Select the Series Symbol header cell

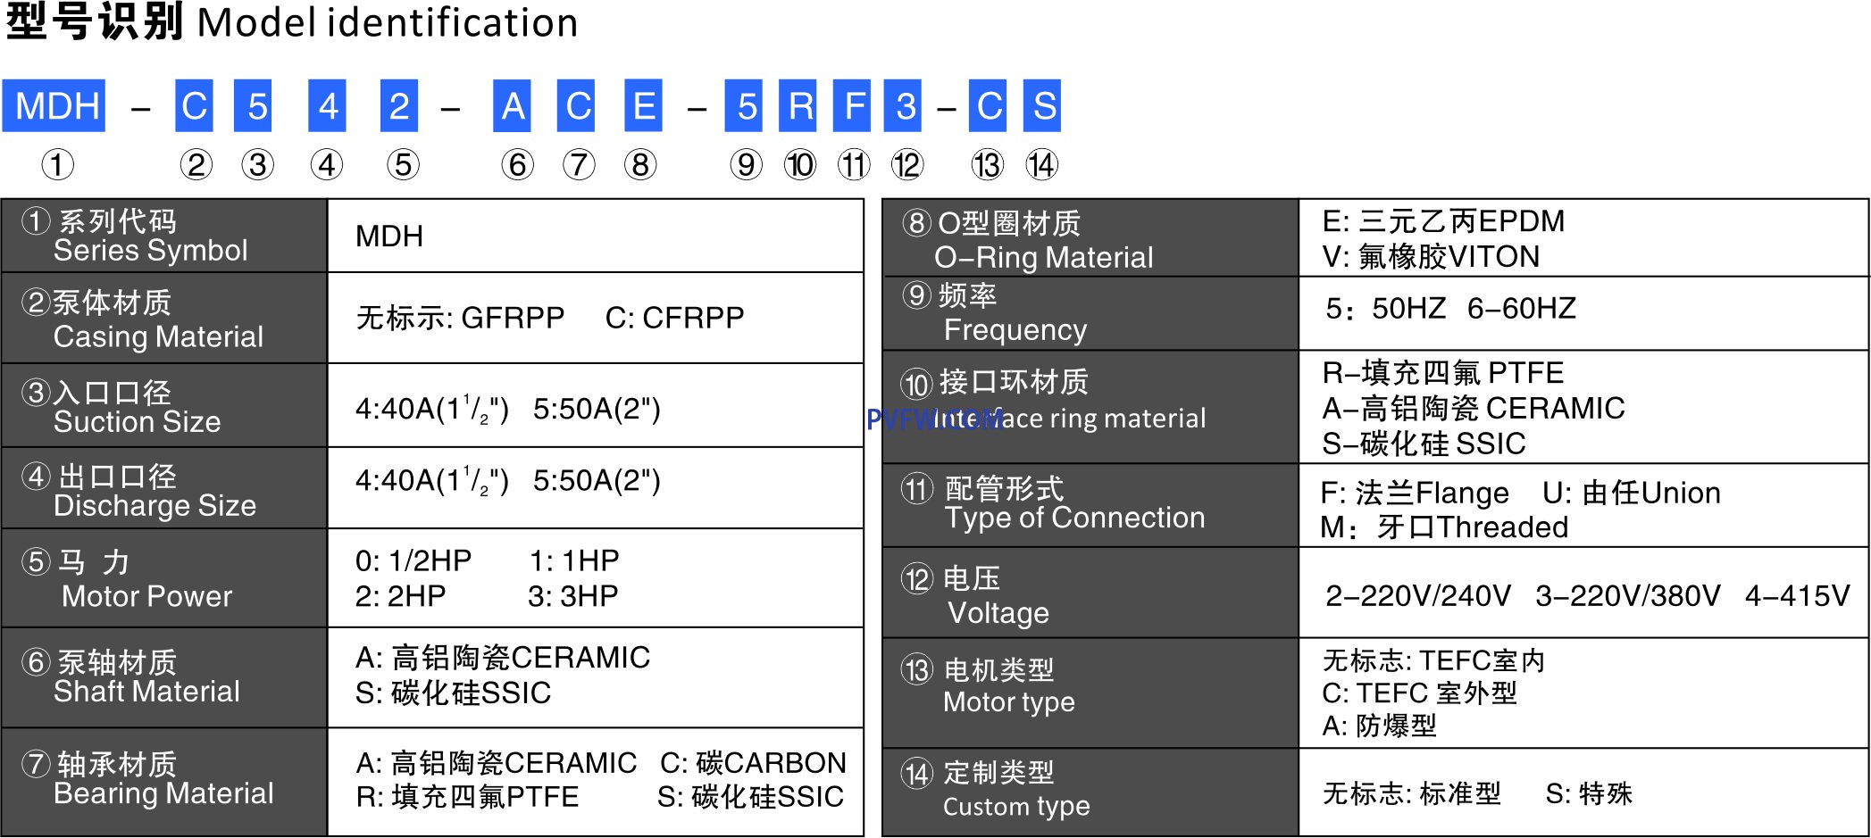tap(164, 236)
